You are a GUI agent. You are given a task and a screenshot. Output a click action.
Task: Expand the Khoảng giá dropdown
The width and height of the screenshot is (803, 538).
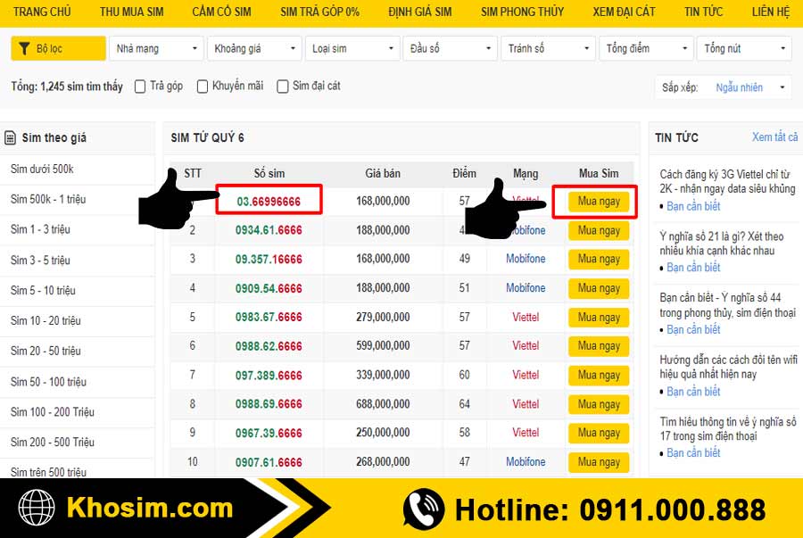point(254,48)
